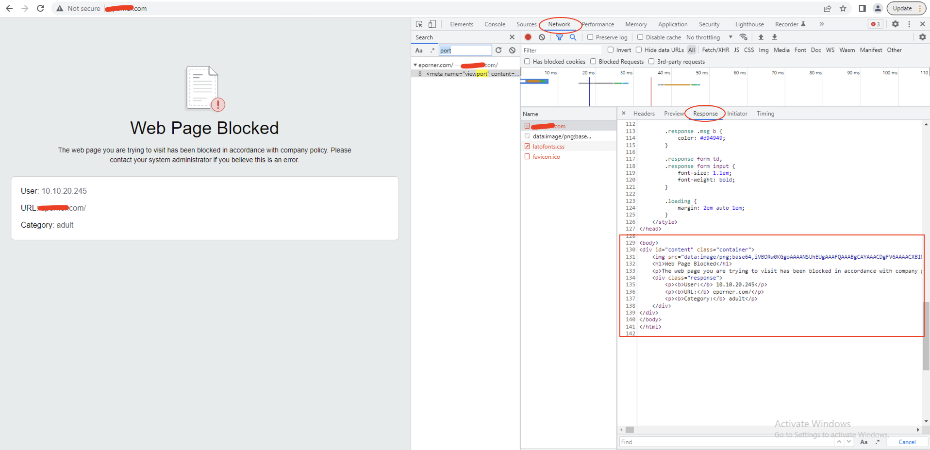Collapse the search result tree item
The image size is (930, 450).
click(x=415, y=65)
